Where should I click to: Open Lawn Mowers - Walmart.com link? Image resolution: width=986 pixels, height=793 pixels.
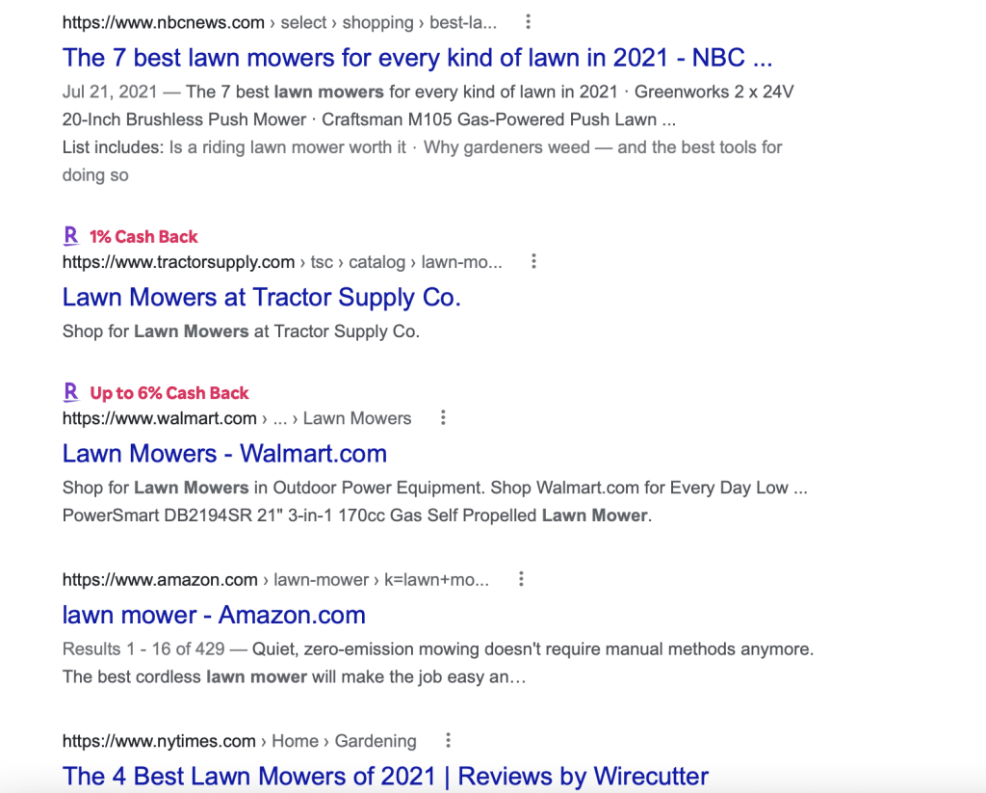pos(224,453)
